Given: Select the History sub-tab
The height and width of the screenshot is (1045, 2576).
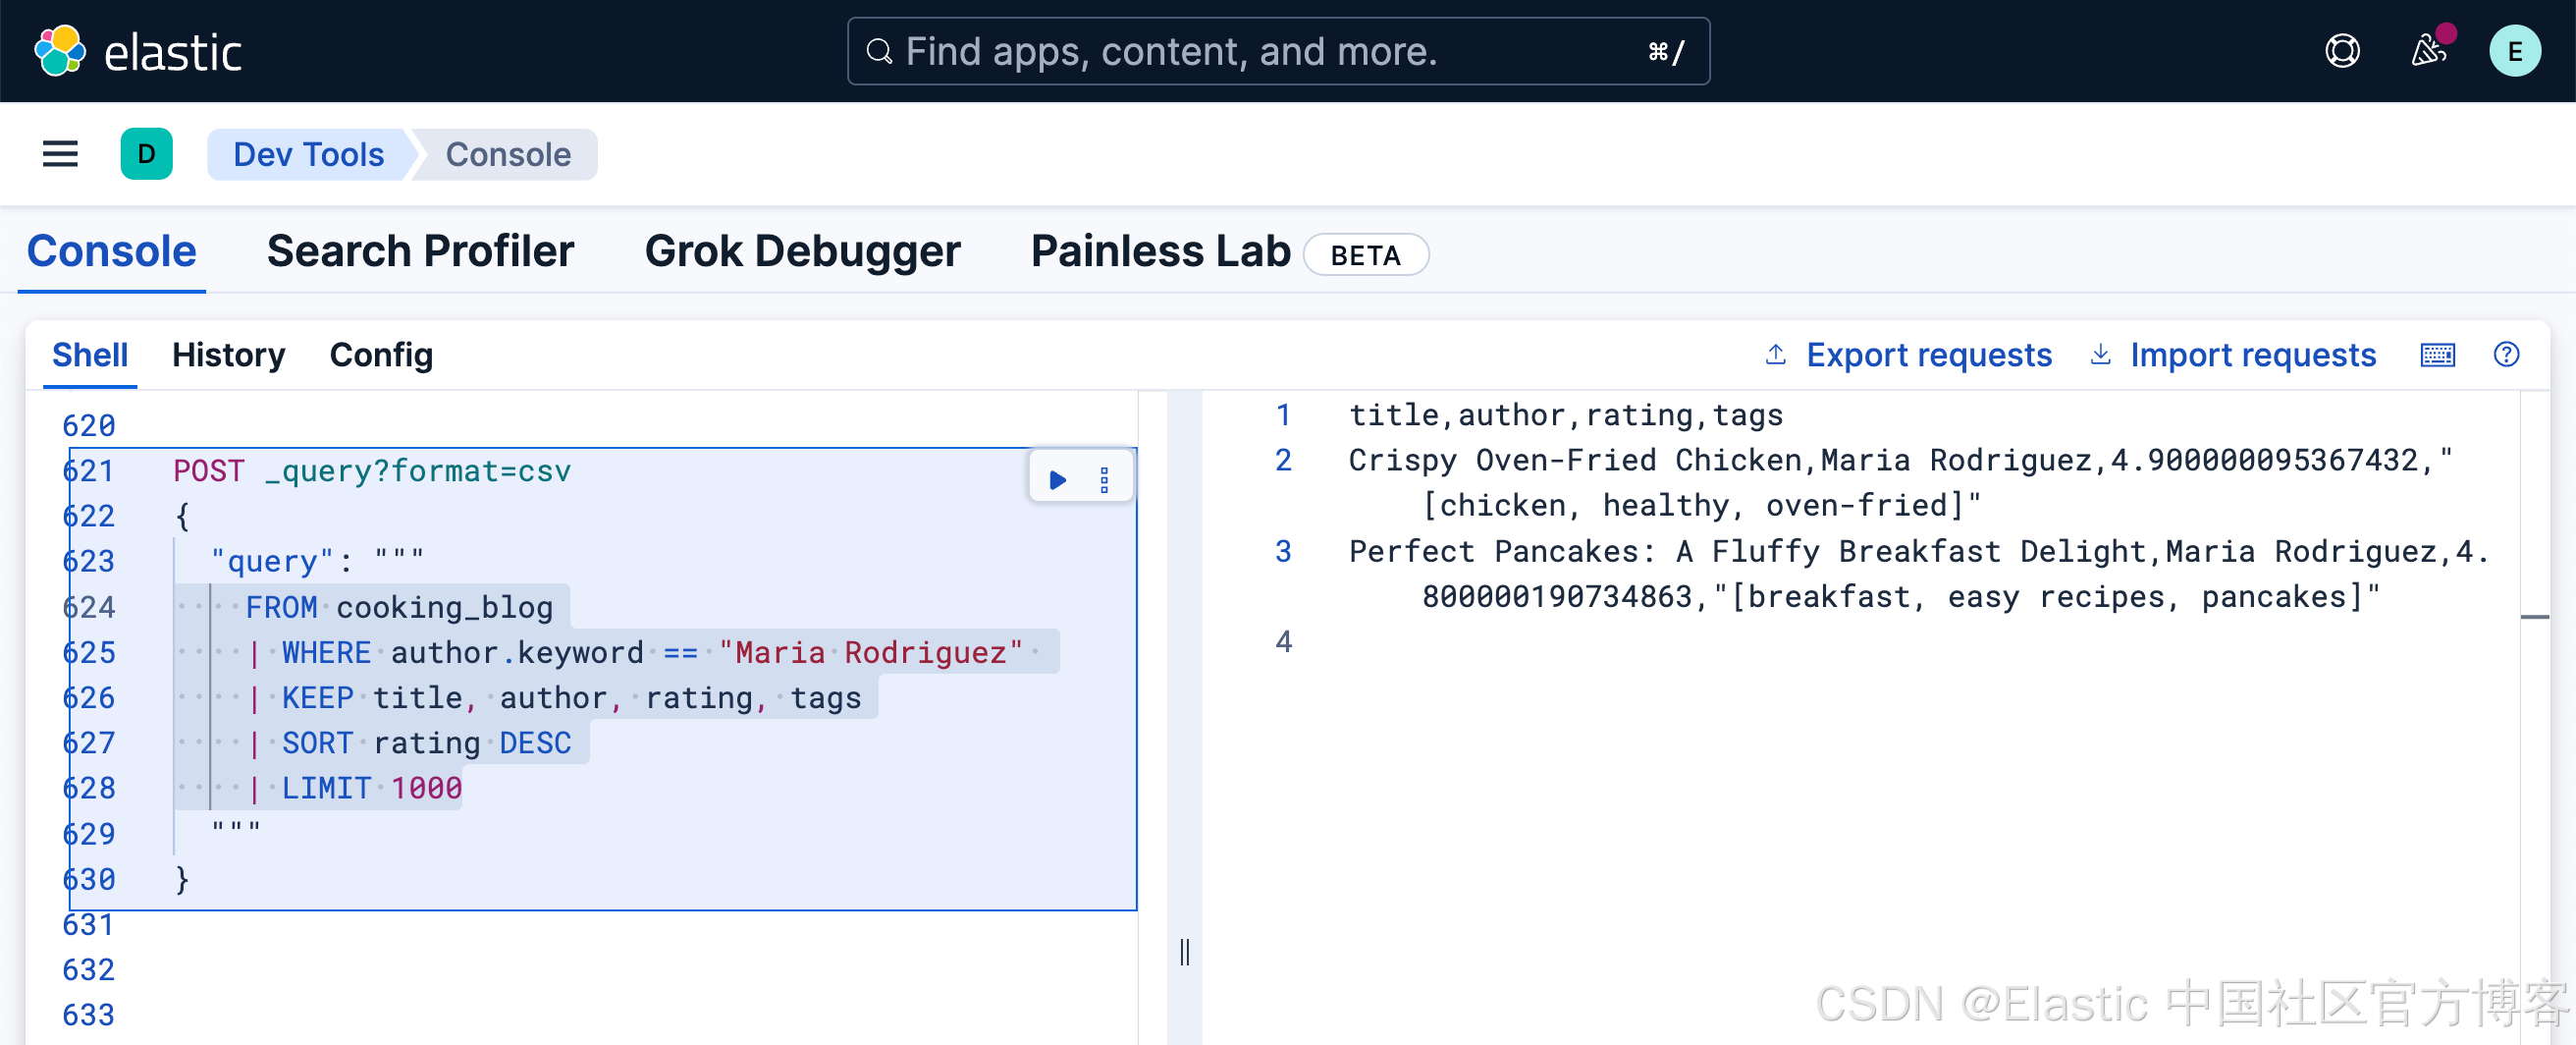Looking at the screenshot, I should coord(228,355).
